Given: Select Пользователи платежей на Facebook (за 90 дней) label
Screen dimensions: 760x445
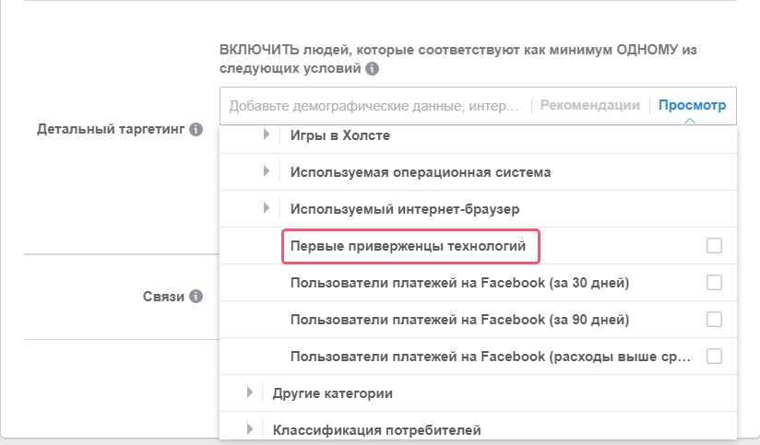Looking at the screenshot, I should [x=459, y=320].
